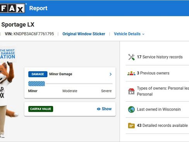Click the green CARFAX VALUE badge
Viewport: 189px width, 142px height.
click(41, 109)
